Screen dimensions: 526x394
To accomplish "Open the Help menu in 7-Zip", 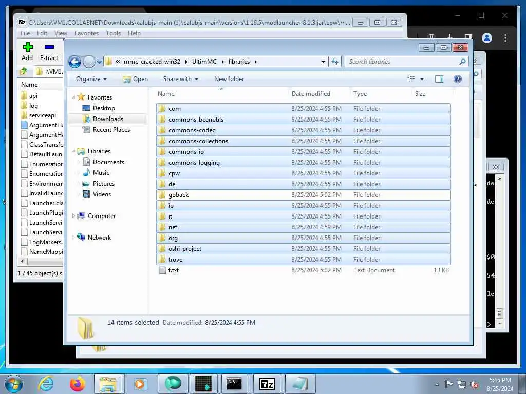I will click(x=134, y=33).
